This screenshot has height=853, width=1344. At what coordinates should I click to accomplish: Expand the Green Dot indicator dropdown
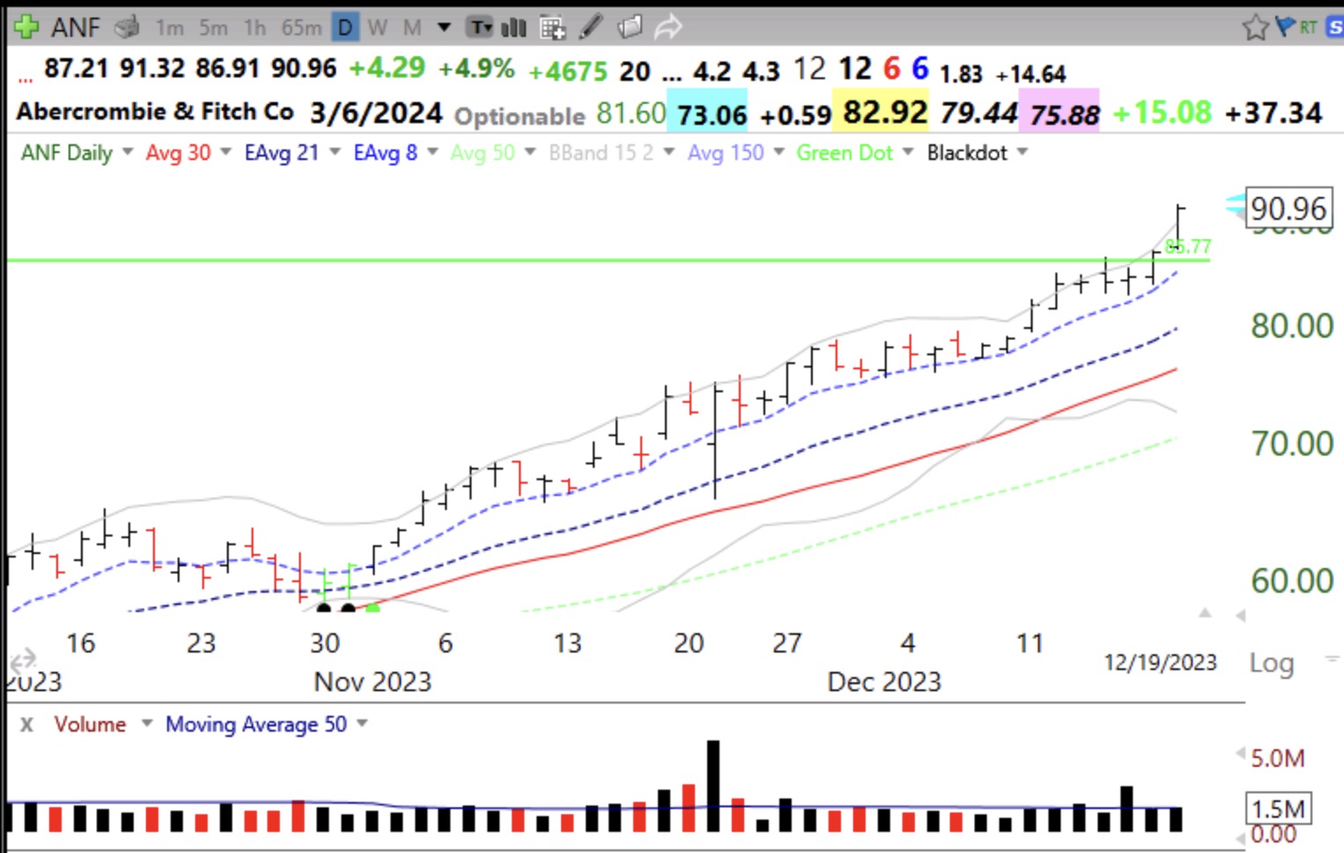[x=907, y=152]
